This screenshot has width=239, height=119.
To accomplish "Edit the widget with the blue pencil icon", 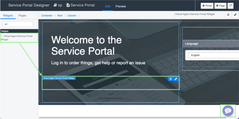I will point(176,79).
